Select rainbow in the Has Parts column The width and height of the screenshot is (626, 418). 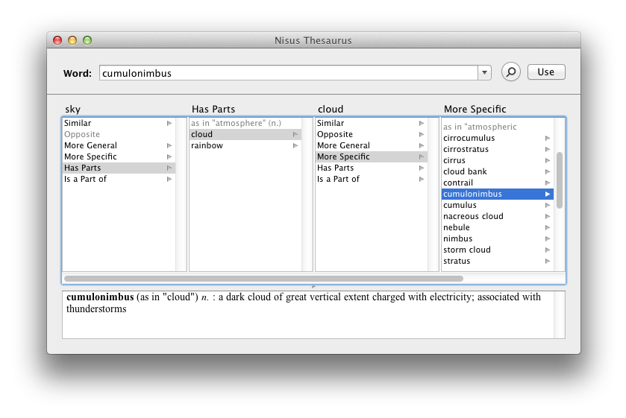[245, 145]
